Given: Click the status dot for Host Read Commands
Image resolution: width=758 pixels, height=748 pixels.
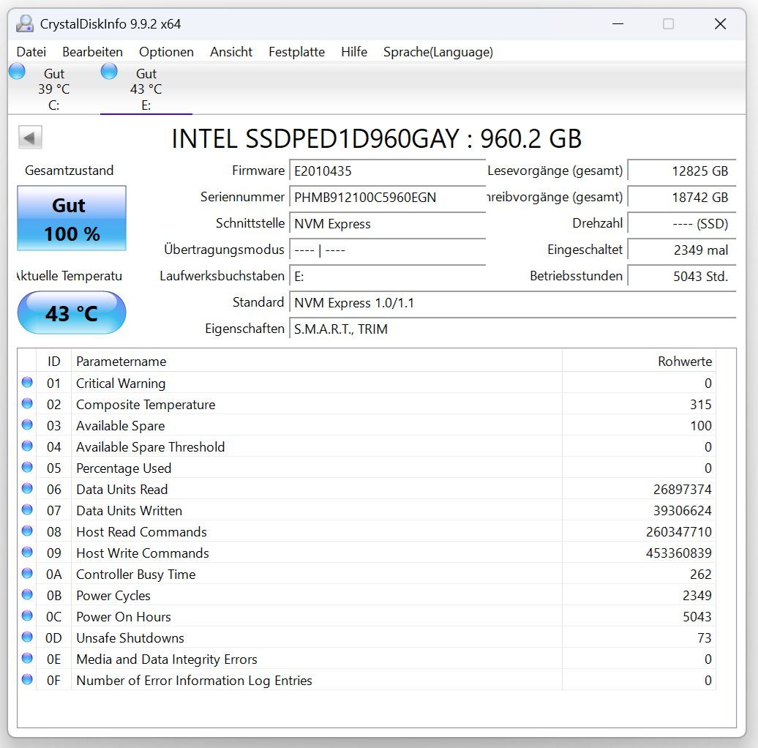Looking at the screenshot, I should pyautogui.click(x=27, y=531).
